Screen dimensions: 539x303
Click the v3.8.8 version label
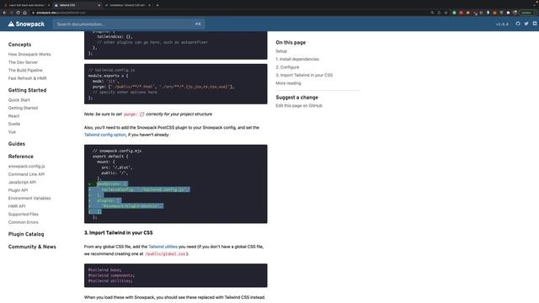[x=502, y=24]
